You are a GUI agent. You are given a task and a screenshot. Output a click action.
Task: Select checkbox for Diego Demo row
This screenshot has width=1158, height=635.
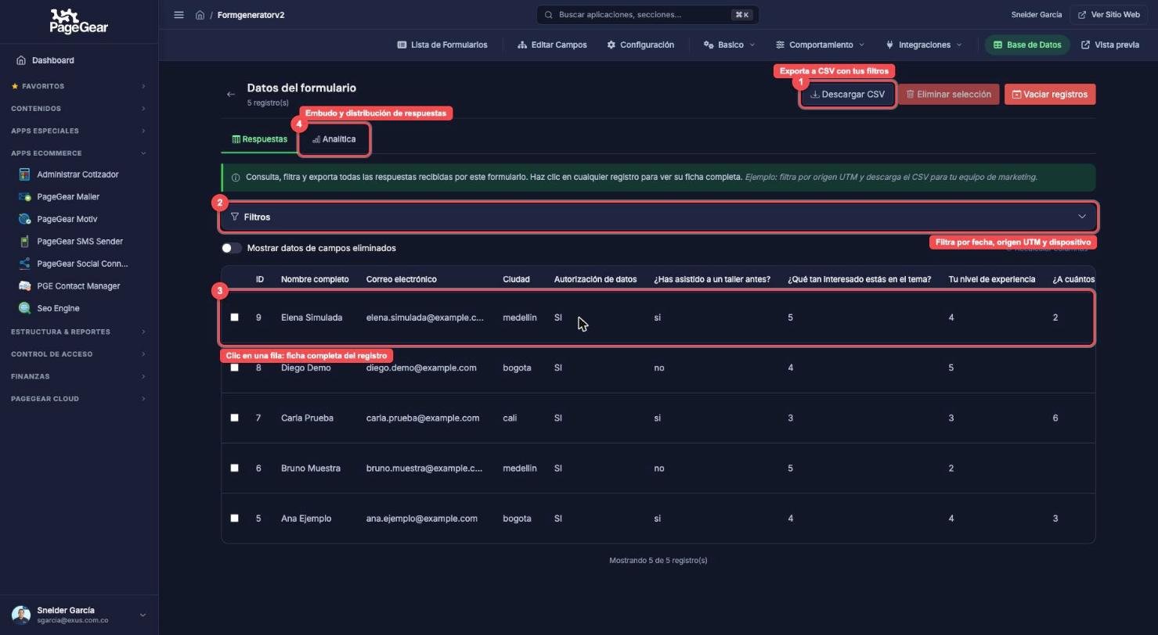point(234,368)
